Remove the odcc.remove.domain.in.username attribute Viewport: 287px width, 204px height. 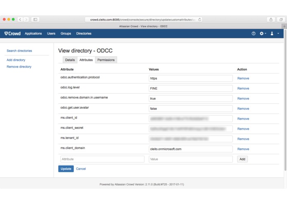243,98
